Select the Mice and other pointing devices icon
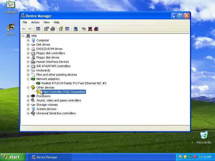The image size is (215, 161). pyautogui.click(x=33, y=75)
